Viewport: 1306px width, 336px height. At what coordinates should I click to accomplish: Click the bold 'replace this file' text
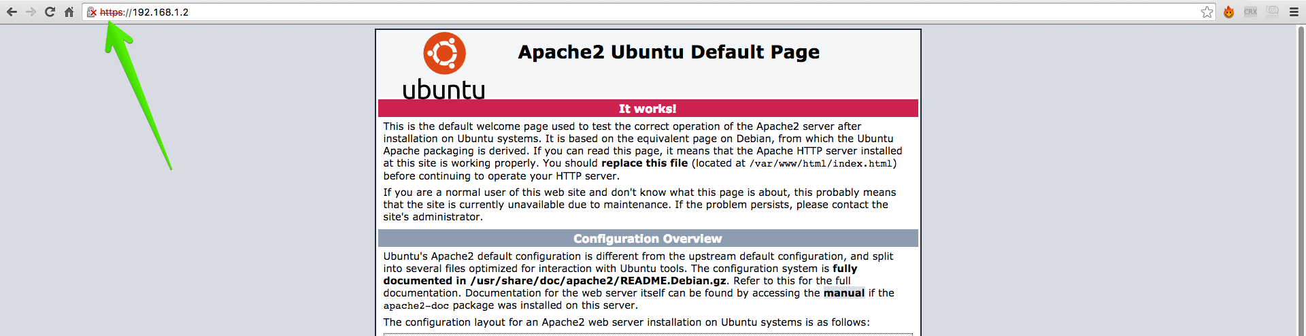[x=645, y=163]
